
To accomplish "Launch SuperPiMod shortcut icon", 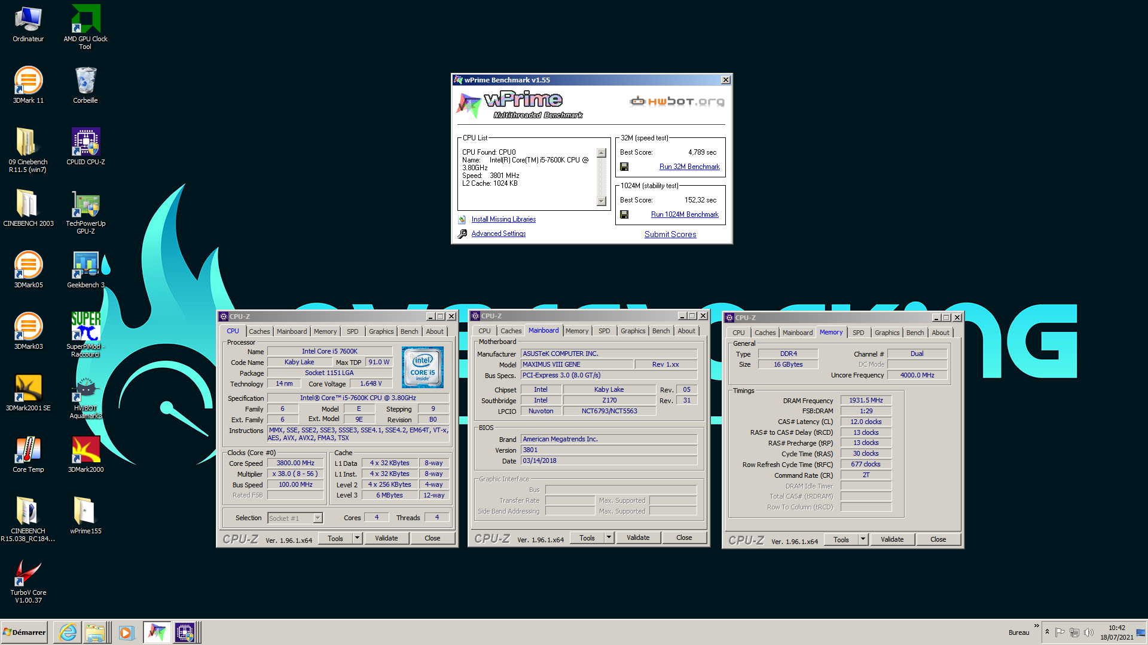I will click(x=86, y=334).
